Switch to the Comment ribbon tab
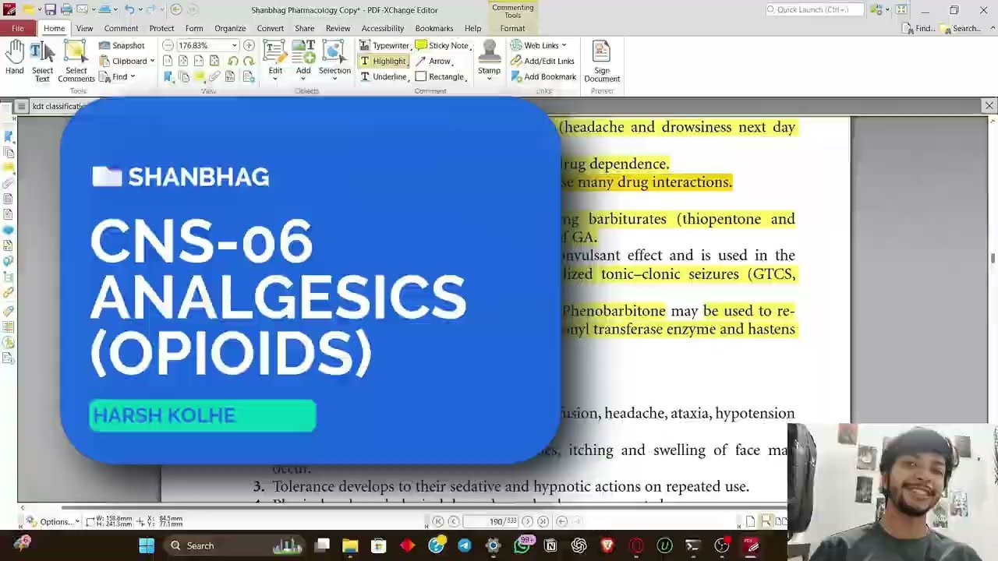 121,28
